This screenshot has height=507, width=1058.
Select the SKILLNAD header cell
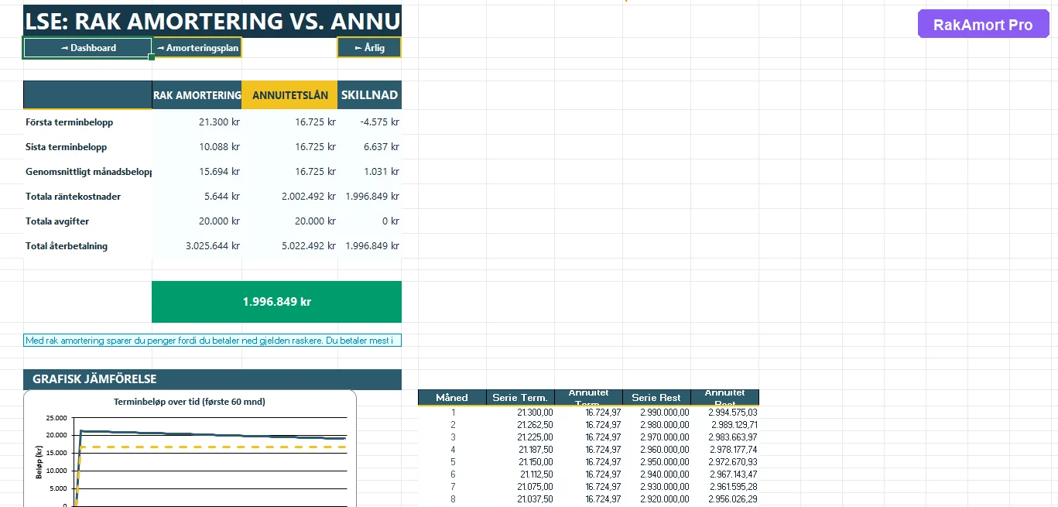pos(370,95)
